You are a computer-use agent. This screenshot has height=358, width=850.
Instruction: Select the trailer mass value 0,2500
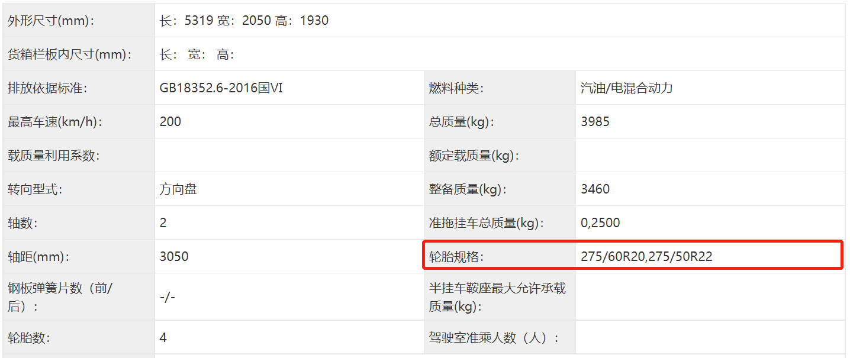tap(600, 223)
